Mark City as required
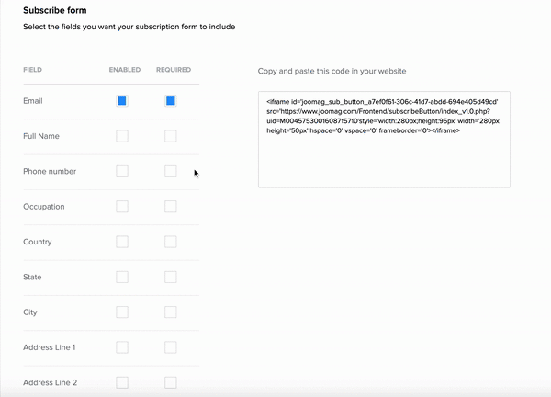Viewport: 551px width, 397px height. tap(171, 312)
